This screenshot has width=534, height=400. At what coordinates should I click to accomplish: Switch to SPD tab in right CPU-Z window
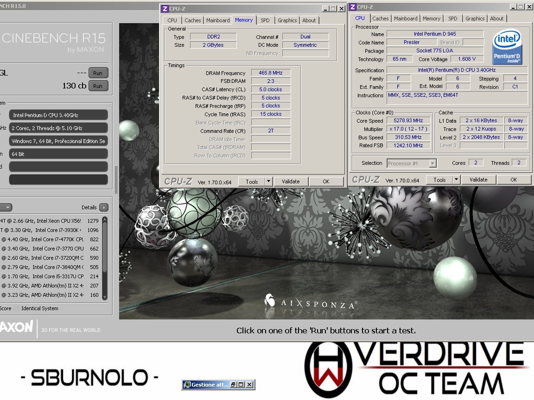coord(452,19)
